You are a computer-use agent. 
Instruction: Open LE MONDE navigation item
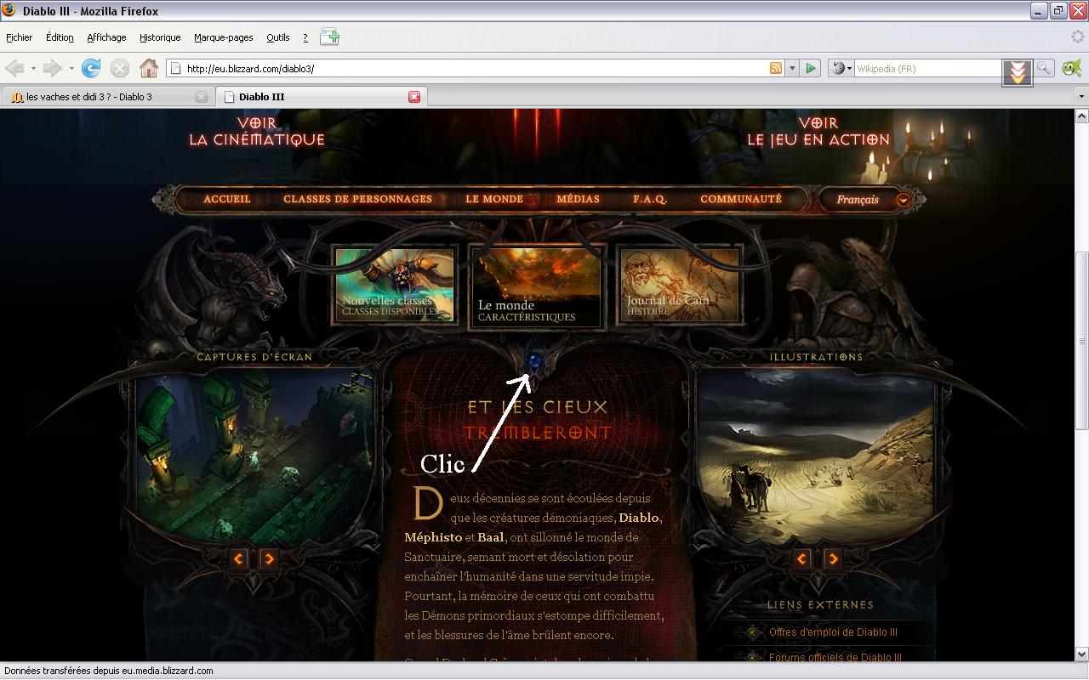click(494, 200)
